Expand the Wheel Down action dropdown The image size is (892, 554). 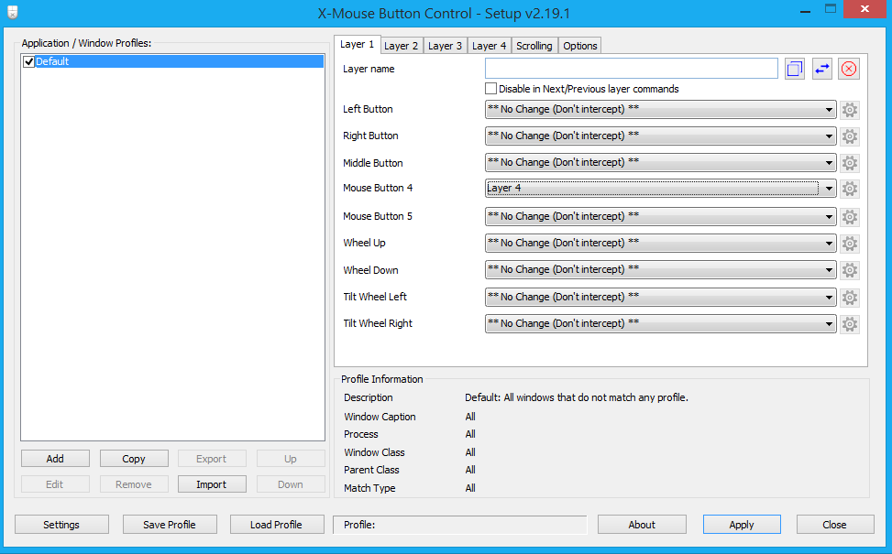[x=660, y=270]
